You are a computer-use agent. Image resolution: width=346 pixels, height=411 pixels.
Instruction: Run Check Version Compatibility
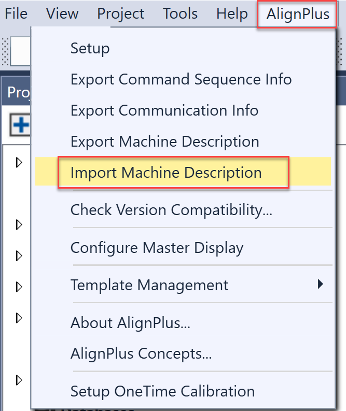click(x=172, y=210)
